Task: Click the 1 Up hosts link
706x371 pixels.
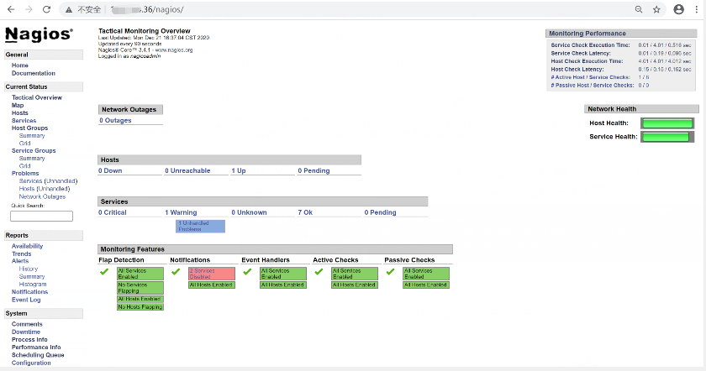Action: (239, 171)
